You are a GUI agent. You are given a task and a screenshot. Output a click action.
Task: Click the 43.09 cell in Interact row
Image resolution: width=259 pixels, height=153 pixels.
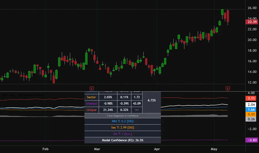pyautogui.click(x=137, y=103)
